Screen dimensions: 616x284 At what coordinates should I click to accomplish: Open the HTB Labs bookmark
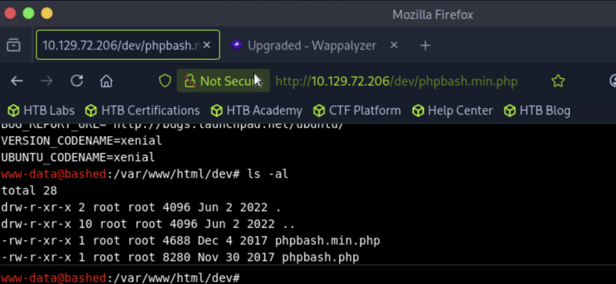point(42,110)
